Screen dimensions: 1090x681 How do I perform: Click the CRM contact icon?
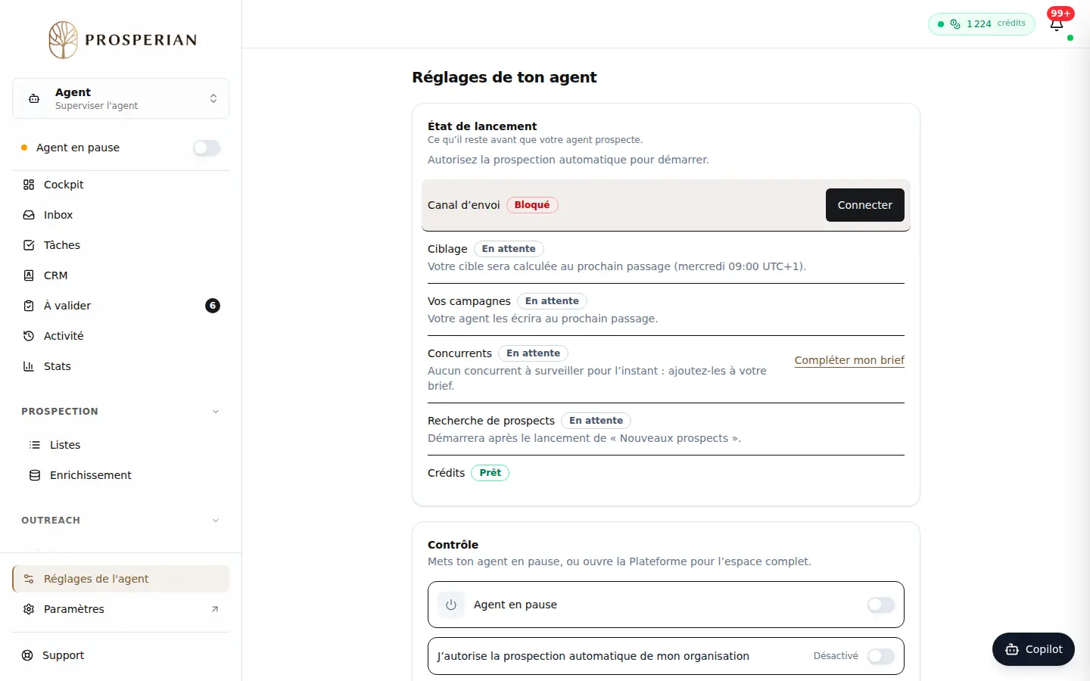[x=29, y=275]
